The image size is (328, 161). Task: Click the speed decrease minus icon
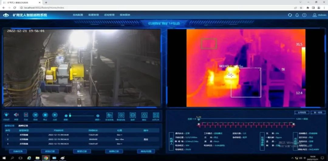click(x=66, y=116)
